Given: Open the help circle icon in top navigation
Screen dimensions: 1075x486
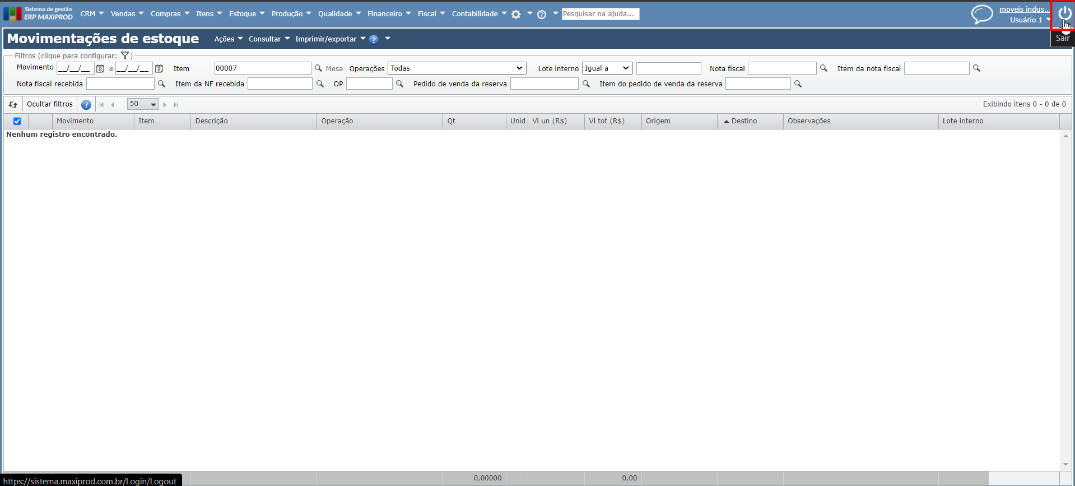Looking at the screenshot, I should pyautogui.click(x=542, y=15).
